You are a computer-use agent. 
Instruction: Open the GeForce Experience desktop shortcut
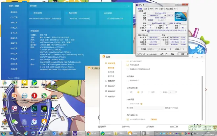pyautogui.click(x=44, y=109)
